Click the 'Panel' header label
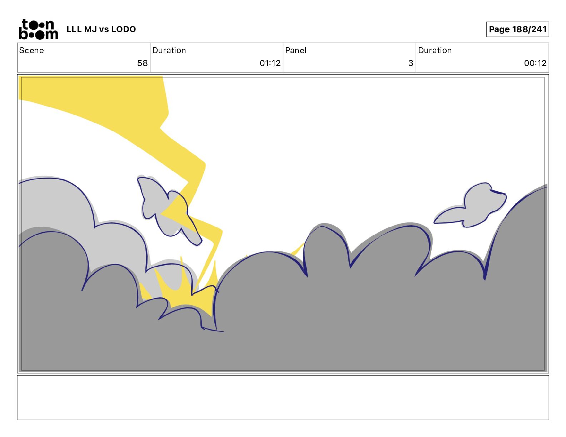The height and width of the screenshot is (437, 566). pyautogui.click(x=296, y=50)
